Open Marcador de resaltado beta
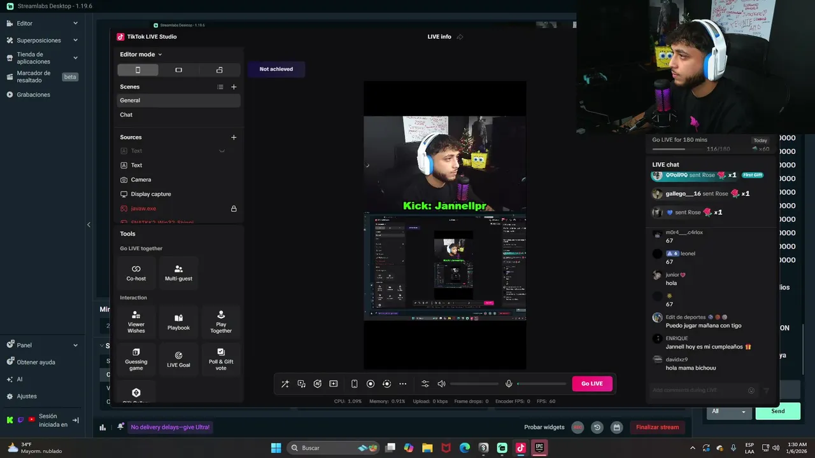The width and height of the screenshot is (815, 458). tap(42, 77)
